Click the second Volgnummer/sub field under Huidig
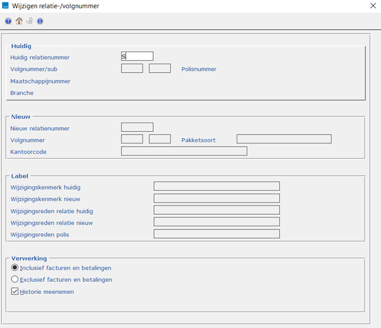Screen dimensions: 381x328 (x=159, y=68)
